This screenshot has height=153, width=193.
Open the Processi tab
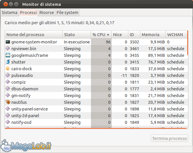point(29,13)
